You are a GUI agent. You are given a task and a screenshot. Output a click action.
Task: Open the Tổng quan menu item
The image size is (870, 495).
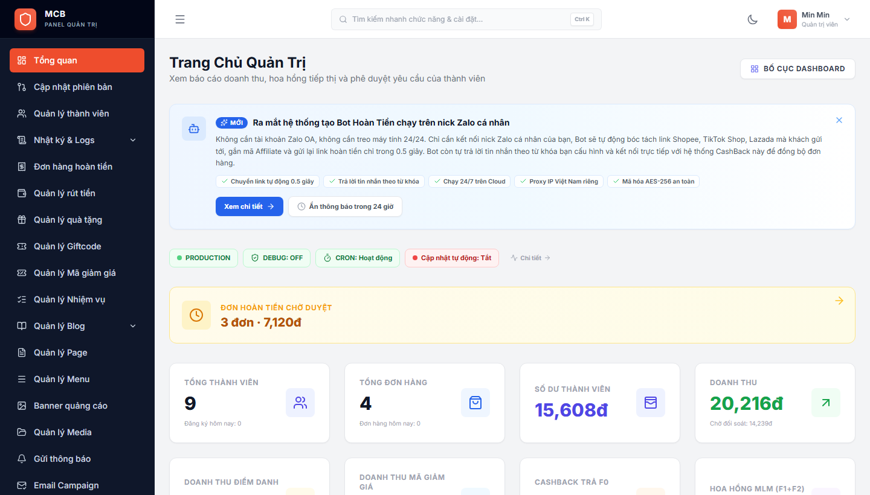[x=77, y=60]
